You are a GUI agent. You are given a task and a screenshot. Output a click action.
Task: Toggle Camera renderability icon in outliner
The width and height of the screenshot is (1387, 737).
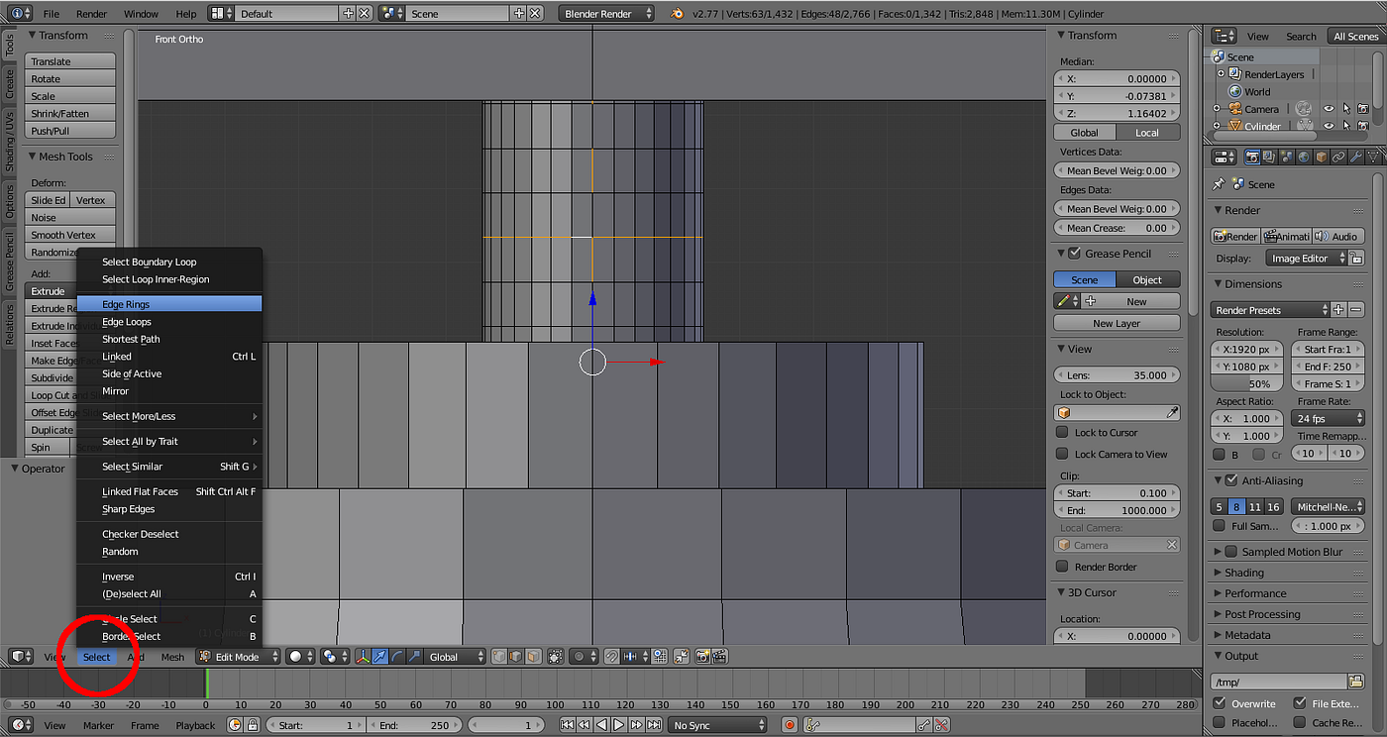point(1363,109)
